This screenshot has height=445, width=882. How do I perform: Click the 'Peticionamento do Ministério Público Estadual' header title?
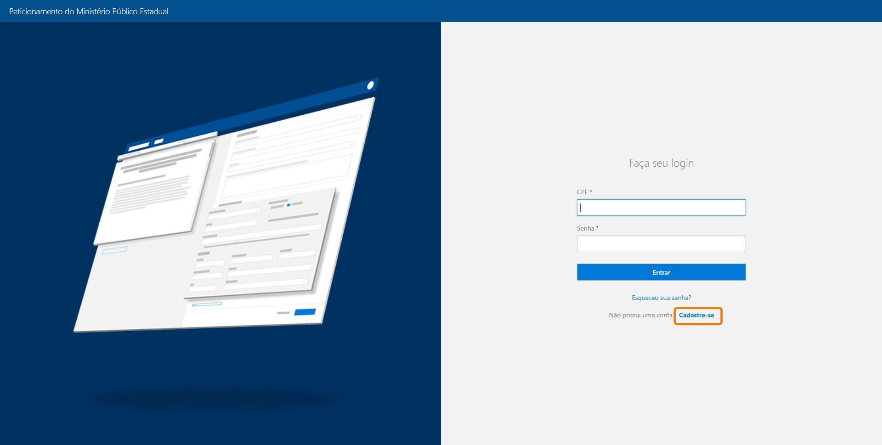click(89, 11)
